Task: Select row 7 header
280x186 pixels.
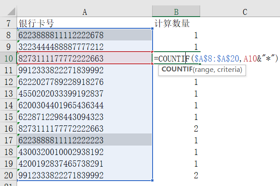Action: point(9,23)
